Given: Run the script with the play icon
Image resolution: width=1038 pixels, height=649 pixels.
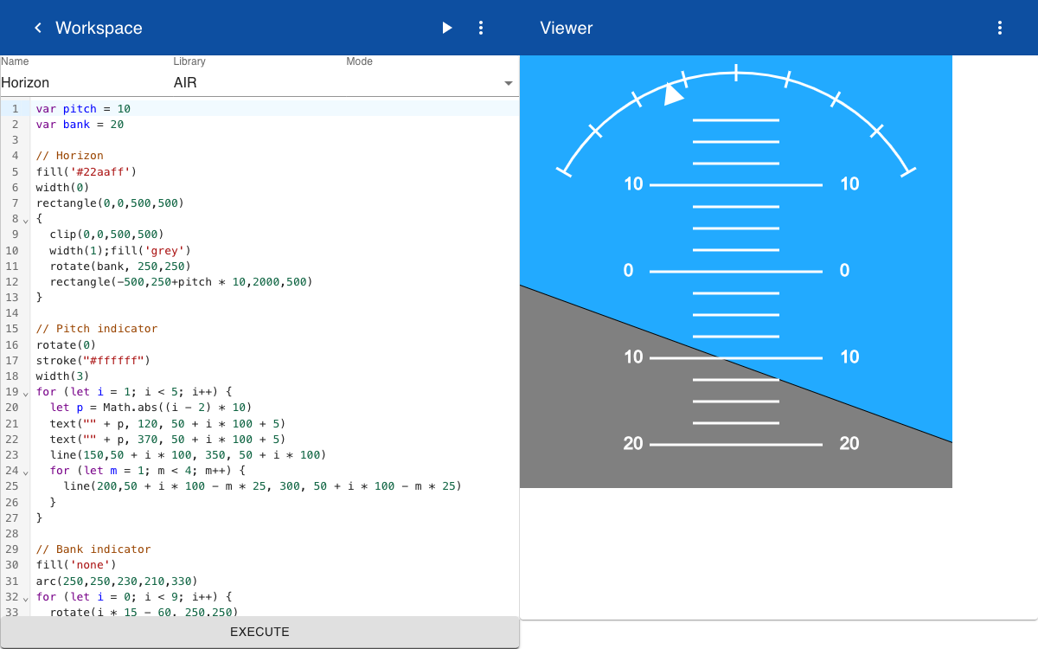Looking at the screenshot, I should [x=447, y=28].
